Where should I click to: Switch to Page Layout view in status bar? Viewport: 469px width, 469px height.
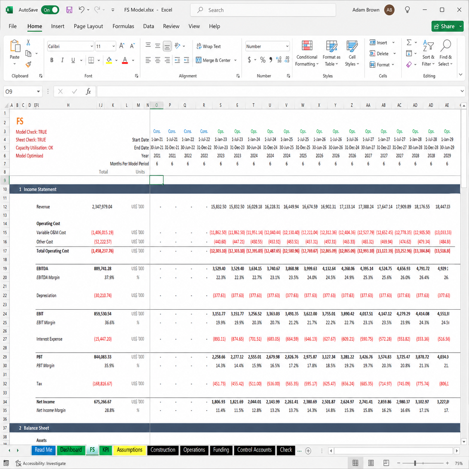pyautogui.click(x=371, y=463)
